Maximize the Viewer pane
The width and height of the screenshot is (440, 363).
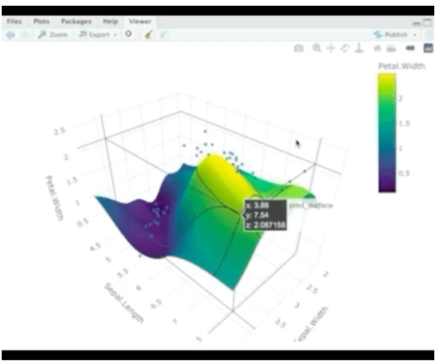(427, 23)
